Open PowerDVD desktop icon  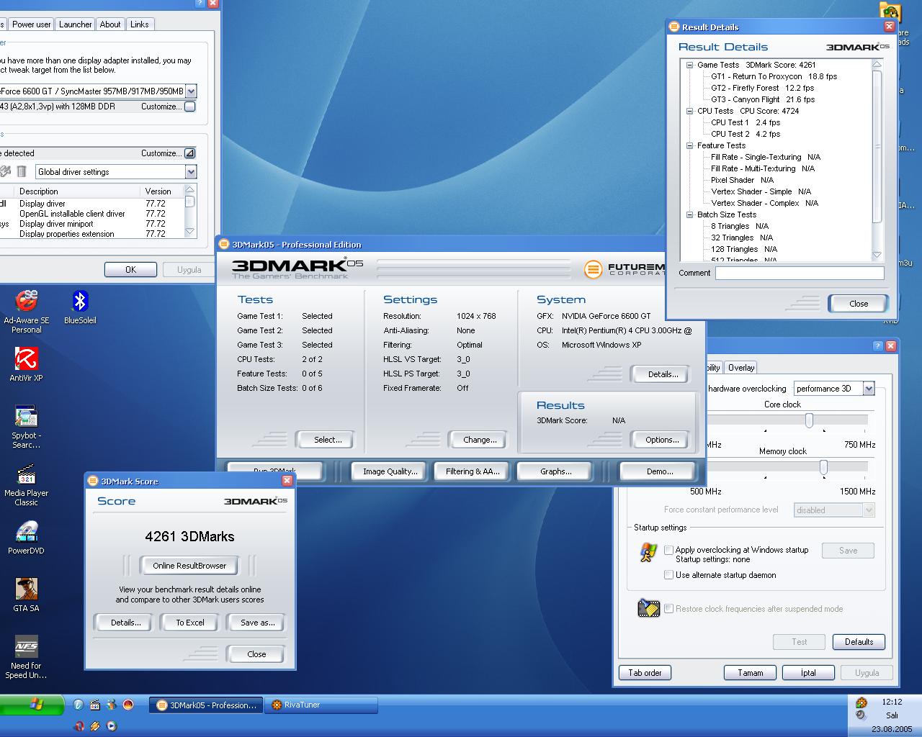pyautogui.click(x=27, y=538)
